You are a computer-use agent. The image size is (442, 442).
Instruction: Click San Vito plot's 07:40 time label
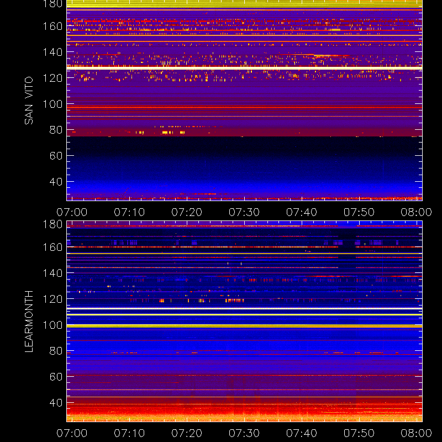tap(302, 212)
